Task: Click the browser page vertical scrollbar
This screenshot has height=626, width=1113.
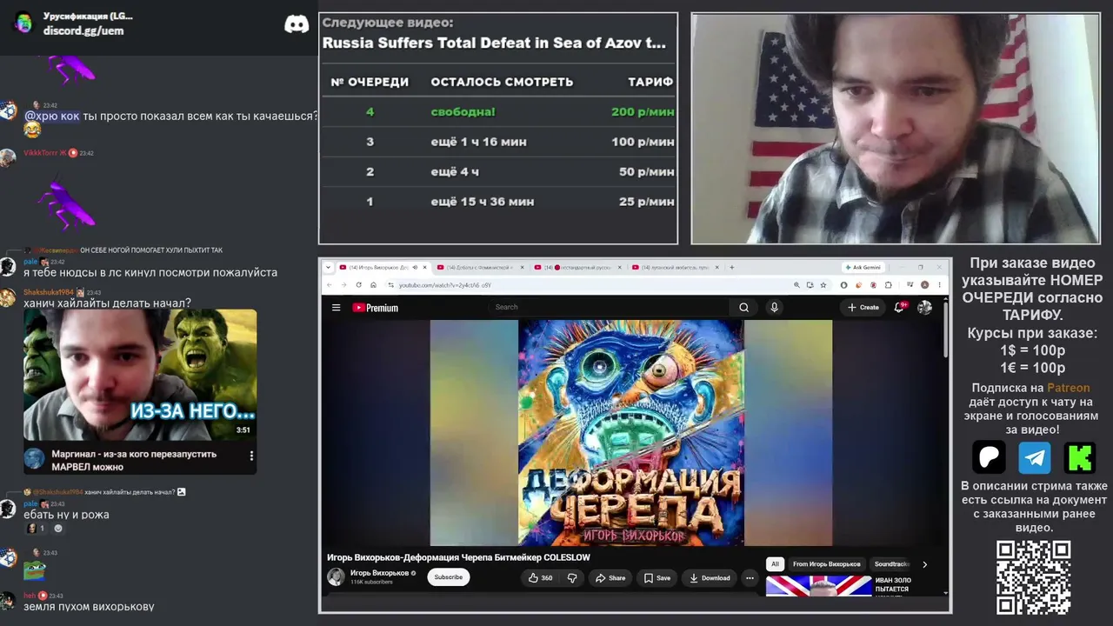Action: 946,330
